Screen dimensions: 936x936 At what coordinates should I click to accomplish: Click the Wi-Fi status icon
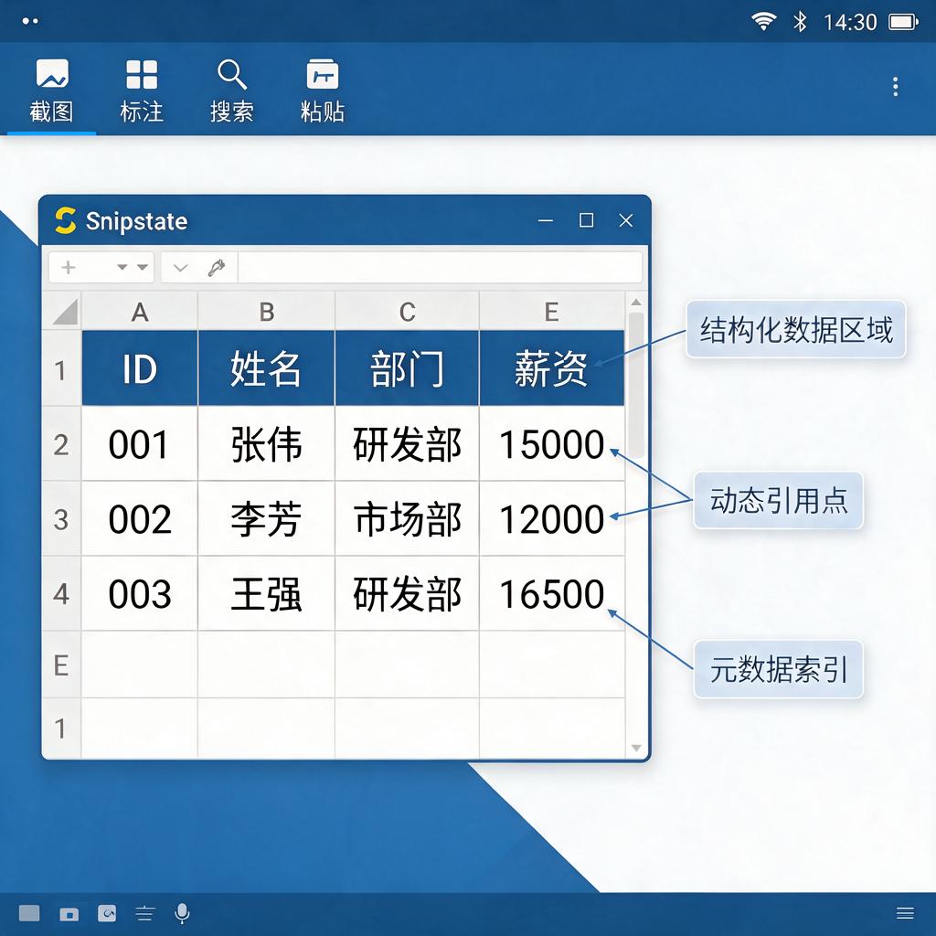coord(763,22)
